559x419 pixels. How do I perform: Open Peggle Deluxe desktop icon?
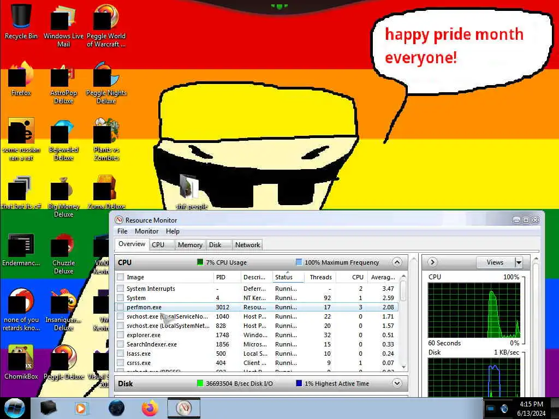click(64, 362)
